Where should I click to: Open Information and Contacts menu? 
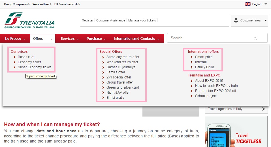click(136, 39)
